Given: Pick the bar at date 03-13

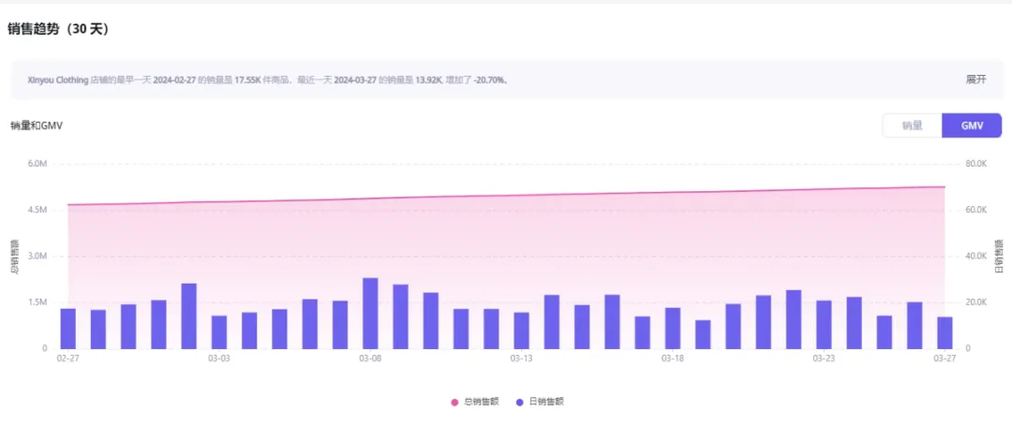Looking at the screenshot, I should [x=522, y=330].
